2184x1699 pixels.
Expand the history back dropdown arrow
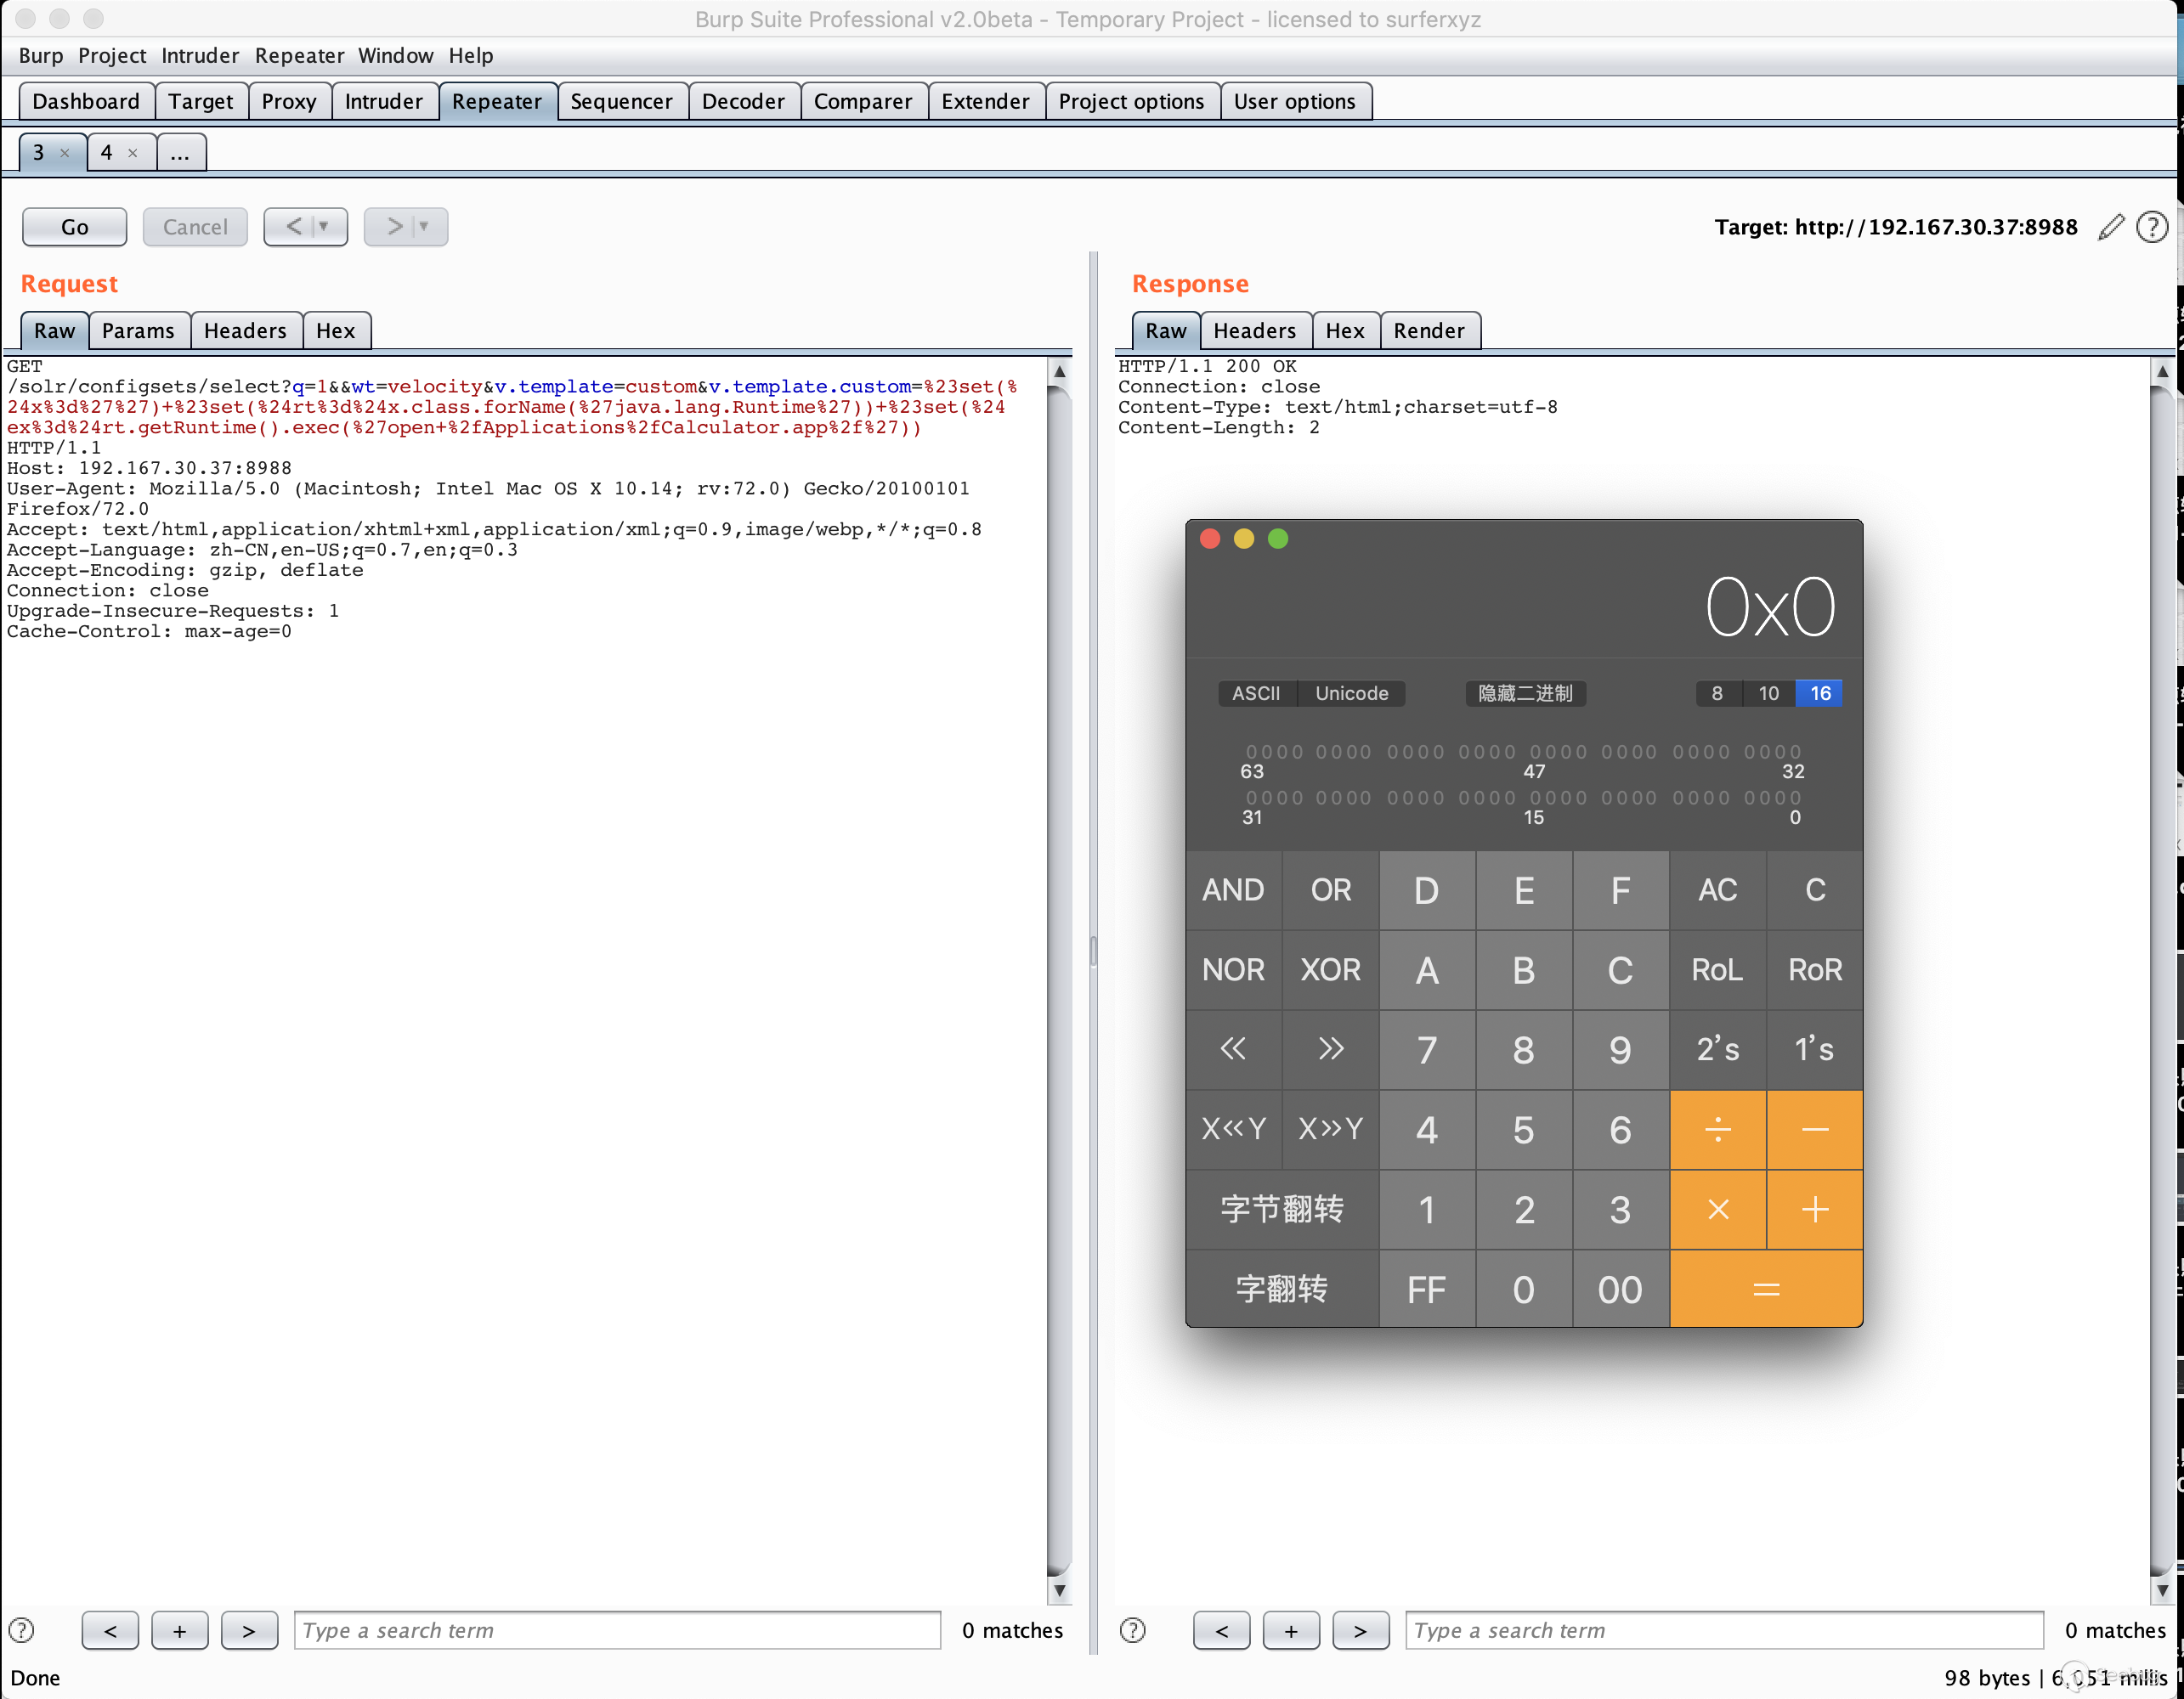(324, 227)
